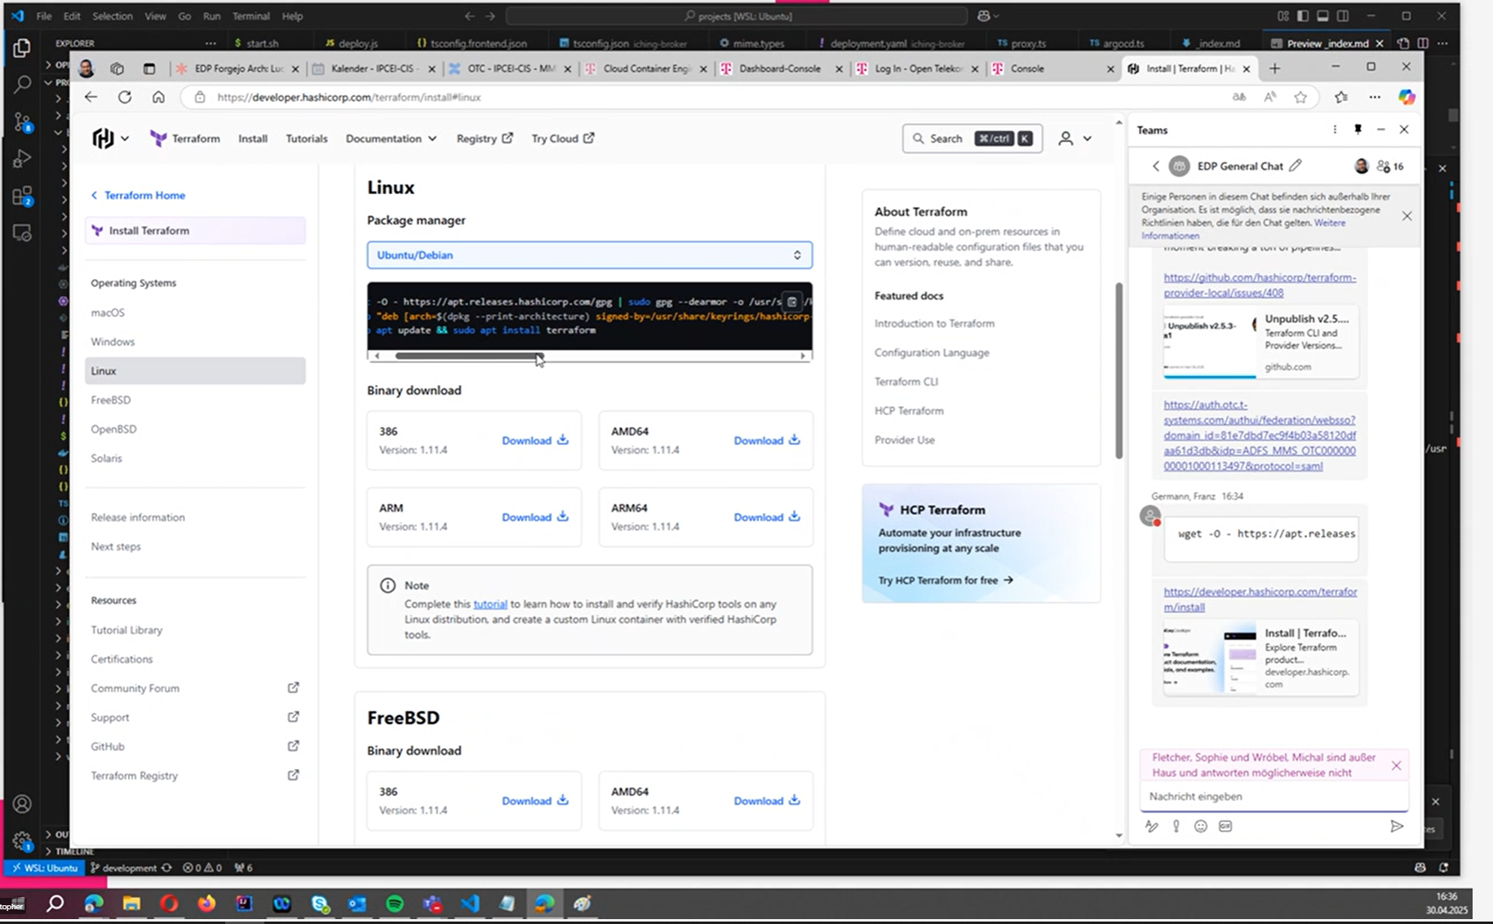
Task: Switch to the Cloud Container Engine tab
Action: click(x=647, y=69)
